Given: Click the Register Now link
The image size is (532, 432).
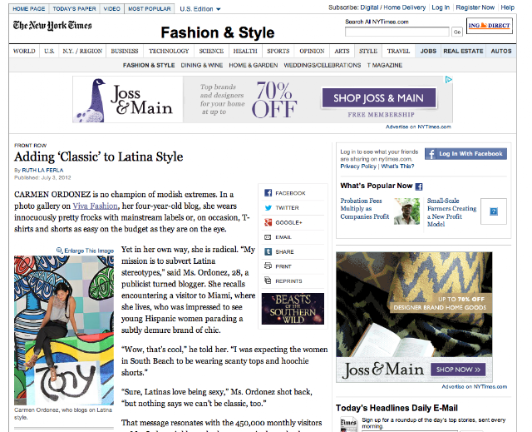Looking at the screenshot, I should click(x=475, y=7).
